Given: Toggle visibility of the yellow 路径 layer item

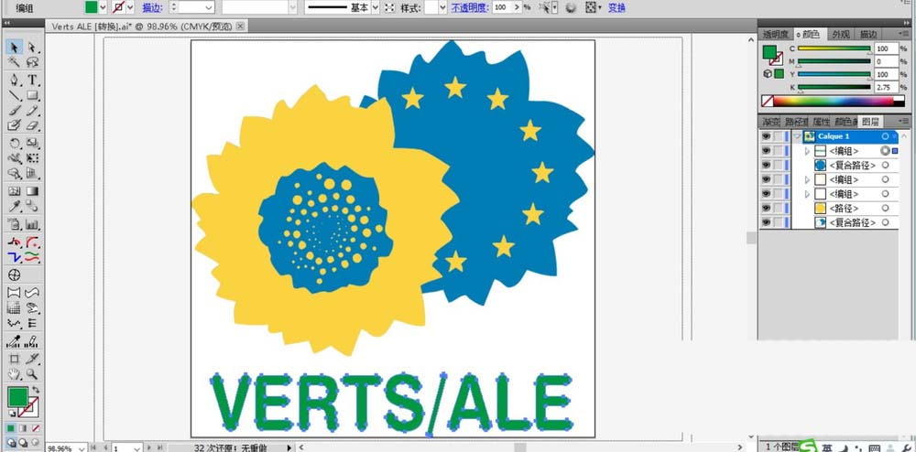Looking at the screenshot, I should (766, 209).
